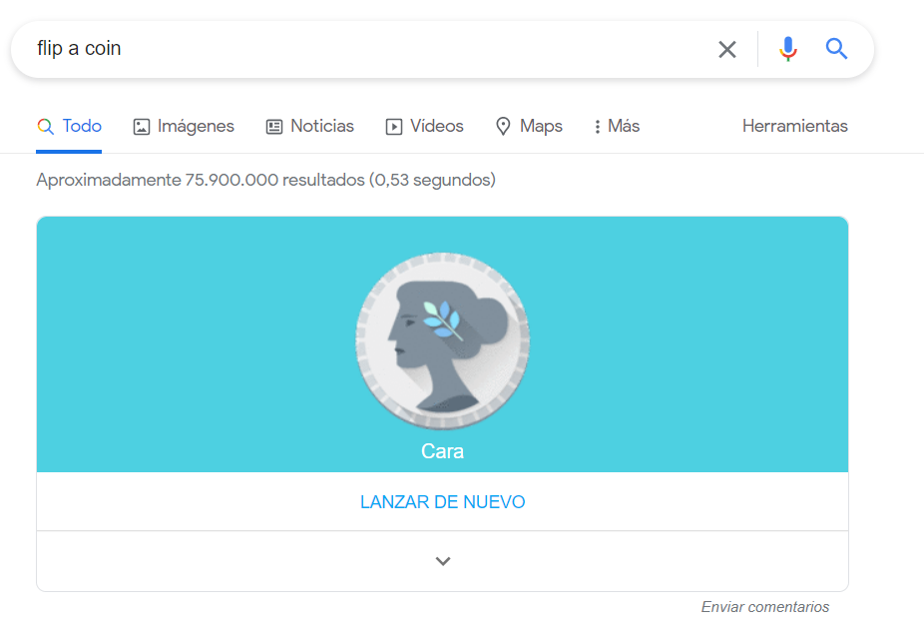
Task: Click the three-dot icon beside Más
Action: [x=597, y=127]
